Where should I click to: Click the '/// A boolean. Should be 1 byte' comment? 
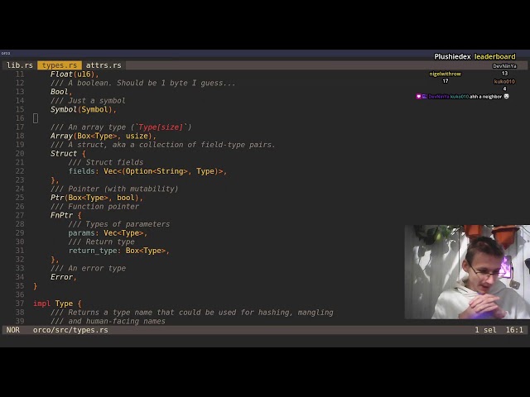tap(142, 83)
